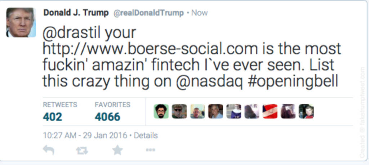Click the 10:27 AM - 29 Jan 2016 timestamp
This screenshot has height=165, width=369.
(x=85, y=136)
